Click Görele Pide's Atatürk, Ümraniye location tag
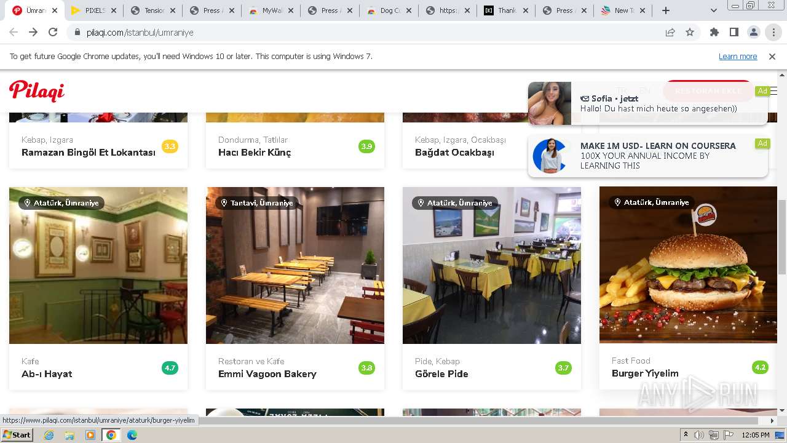This screenshot has width=787, height=443. pos(454,203)
